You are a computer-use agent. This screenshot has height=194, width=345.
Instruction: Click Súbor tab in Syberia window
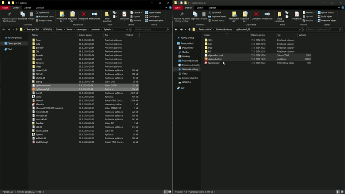(5, 8)
